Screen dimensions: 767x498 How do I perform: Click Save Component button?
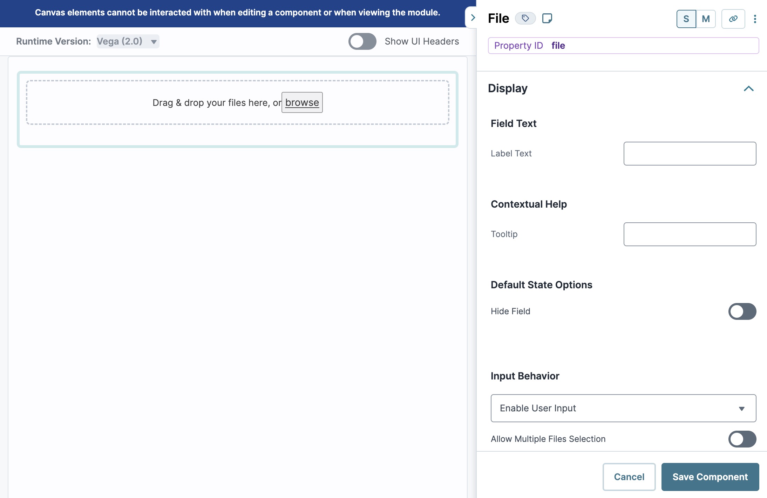[710, 477]
